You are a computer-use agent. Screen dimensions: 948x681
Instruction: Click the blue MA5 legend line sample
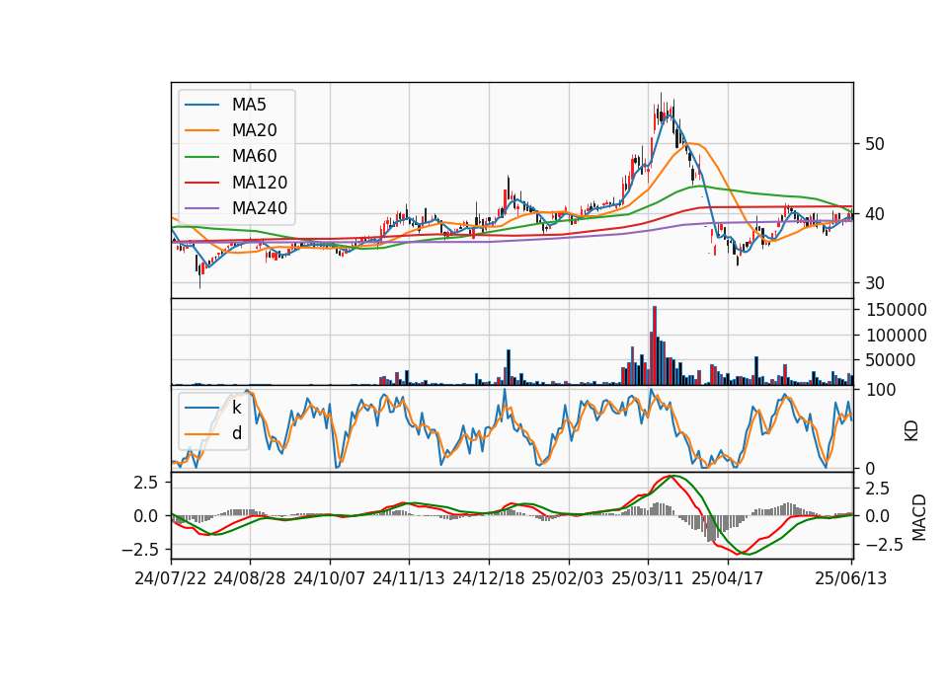[201, 105]
